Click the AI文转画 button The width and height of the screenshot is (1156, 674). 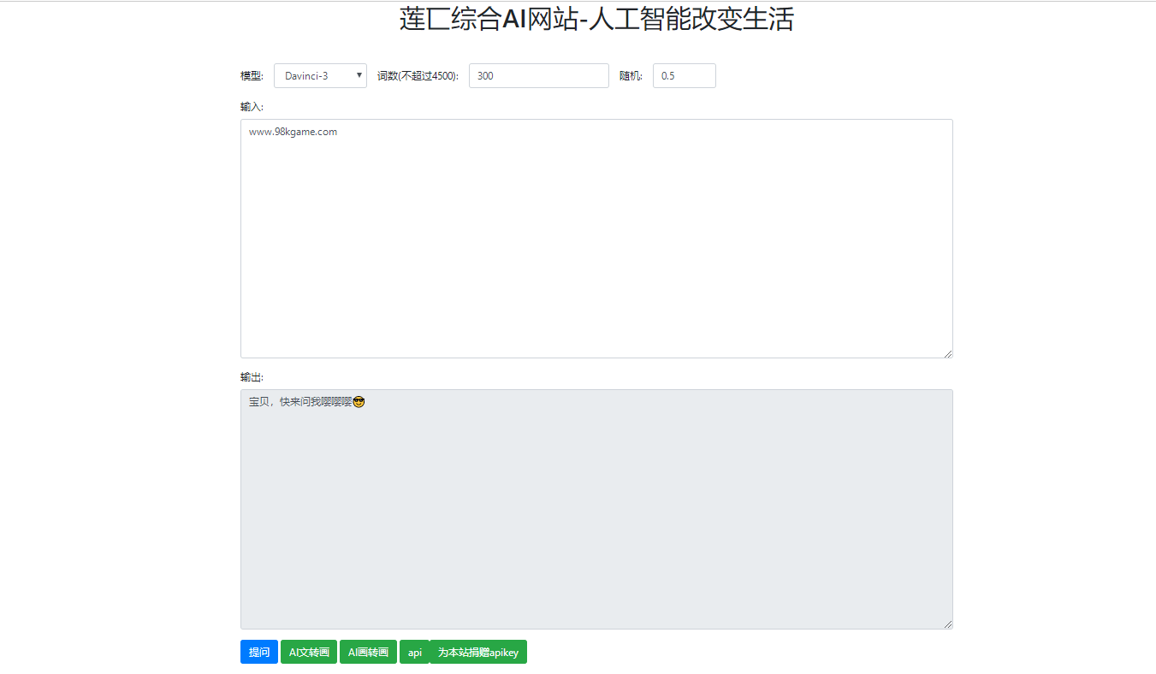pyautogui.click(x=309, y=652)
